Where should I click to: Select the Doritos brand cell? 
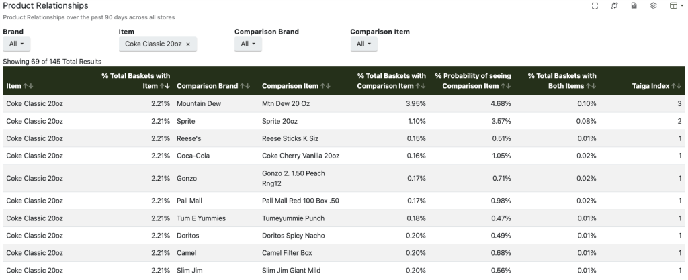[x=188, y=236]
